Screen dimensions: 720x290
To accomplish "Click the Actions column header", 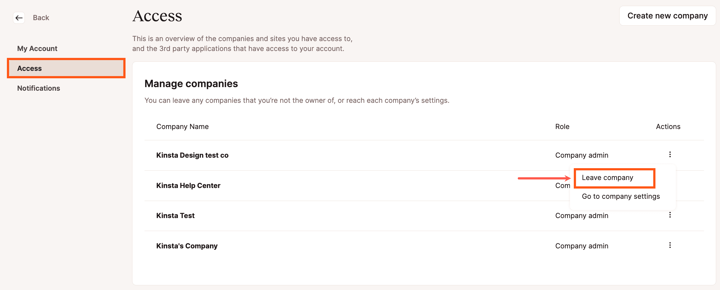I will [668, 127].
